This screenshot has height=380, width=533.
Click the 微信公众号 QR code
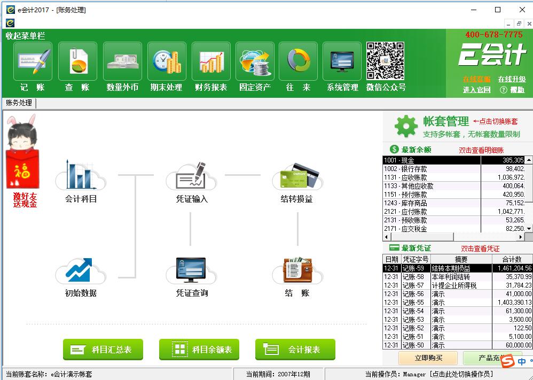(x=386, y=61)
